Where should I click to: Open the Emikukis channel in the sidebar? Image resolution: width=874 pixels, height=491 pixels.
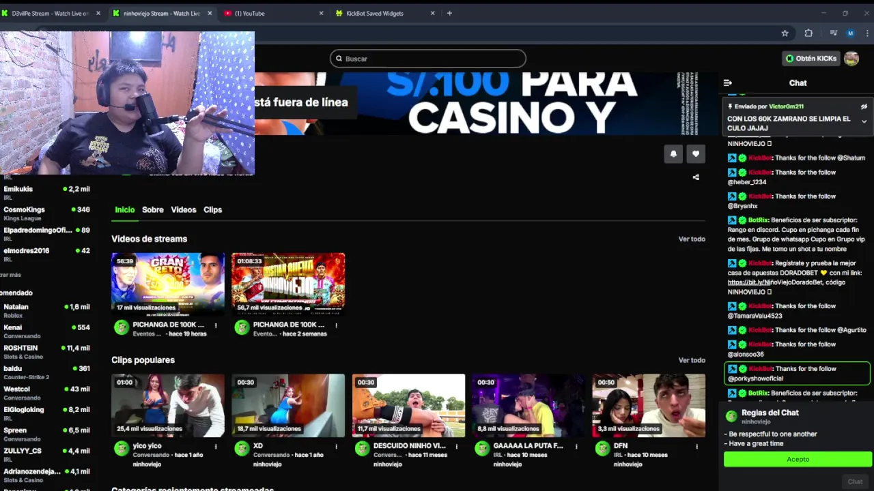[x=46, y=192]
